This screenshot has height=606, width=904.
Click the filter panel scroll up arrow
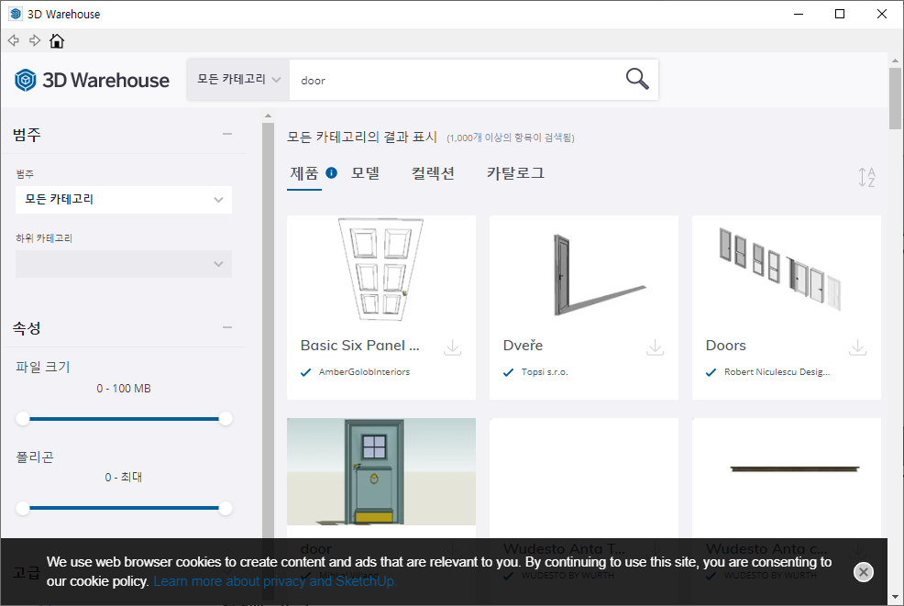pyautogui.click(x=268, y=116)
